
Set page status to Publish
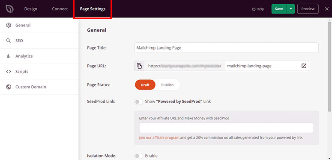pos(167,85)
